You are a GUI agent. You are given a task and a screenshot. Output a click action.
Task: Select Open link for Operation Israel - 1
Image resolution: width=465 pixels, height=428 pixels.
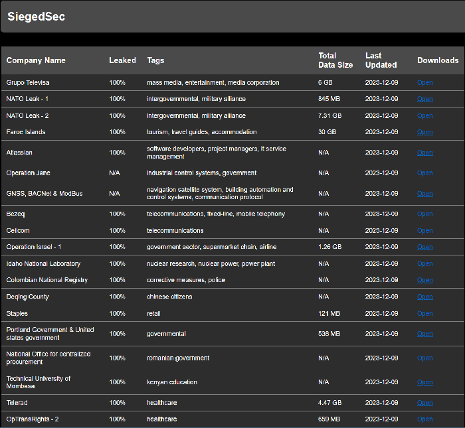click(x=424, y=247)
